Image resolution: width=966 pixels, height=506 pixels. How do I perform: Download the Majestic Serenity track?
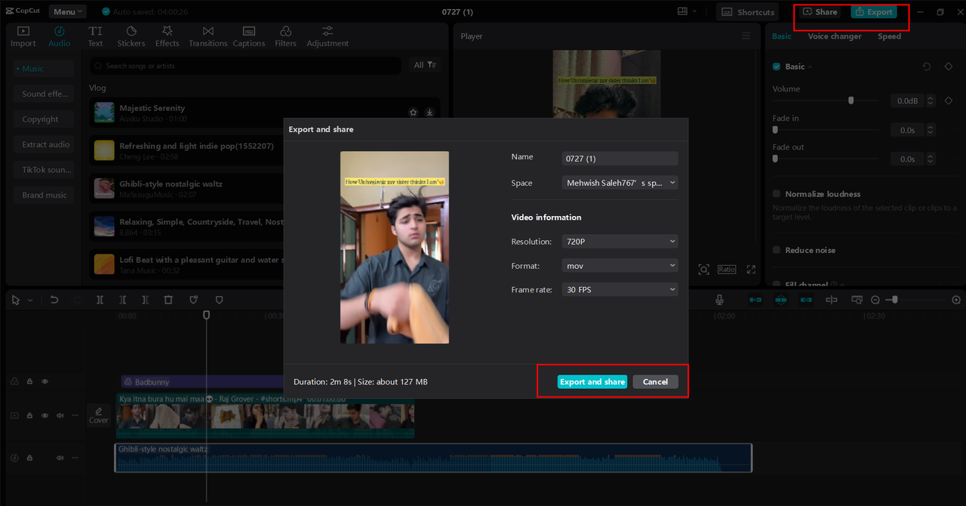429,113
